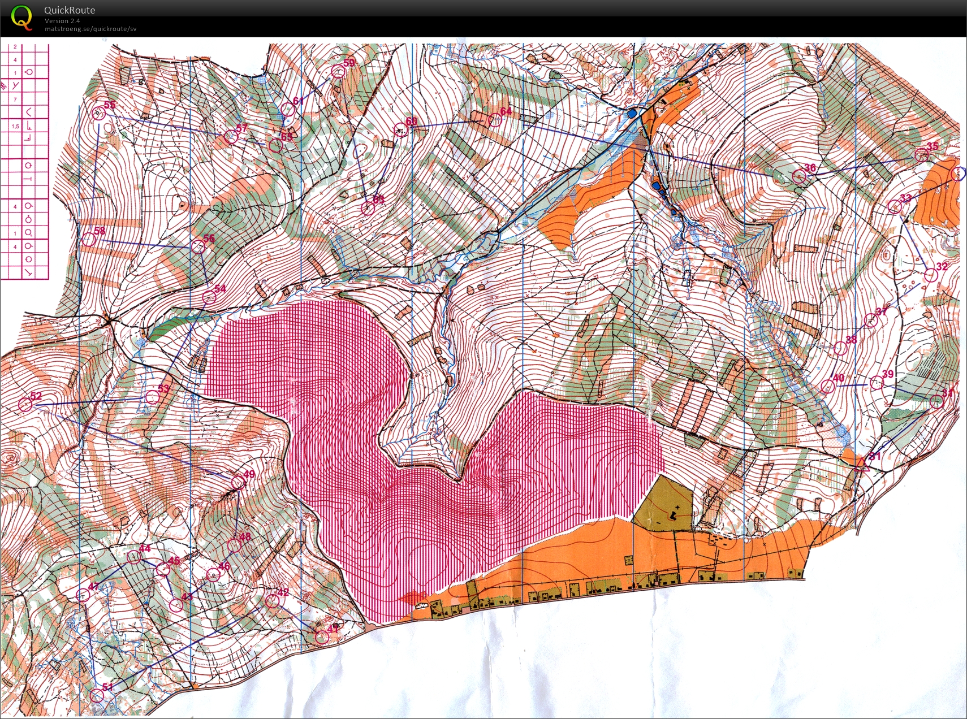Select control circle 53

coord(152,397)
